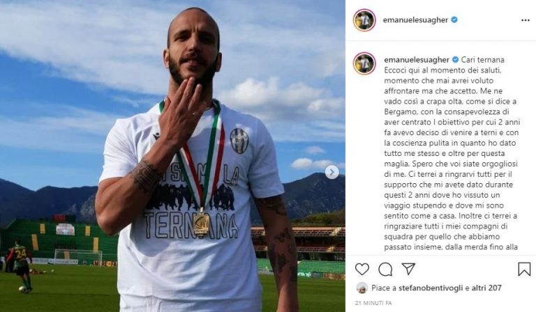The image size is (536, 312).
Task: Click the 'Piace a' likes text
Action: [x=384, y=288]
